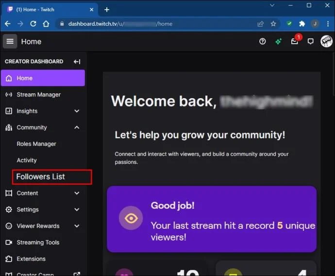Viewport: 335px width, 276px height.
Task: Open the help question mark icon
Action: pyautogui.click(x=262, y=41)
